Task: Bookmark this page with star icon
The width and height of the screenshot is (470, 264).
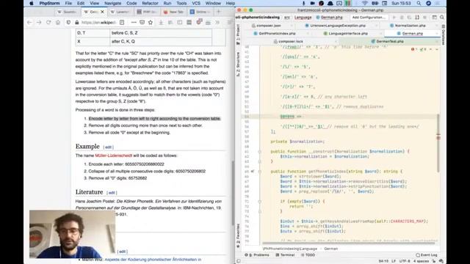Action: 151,23
